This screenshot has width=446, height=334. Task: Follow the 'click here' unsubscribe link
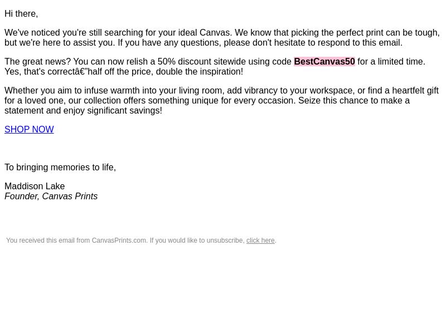[x=260, y=240]
